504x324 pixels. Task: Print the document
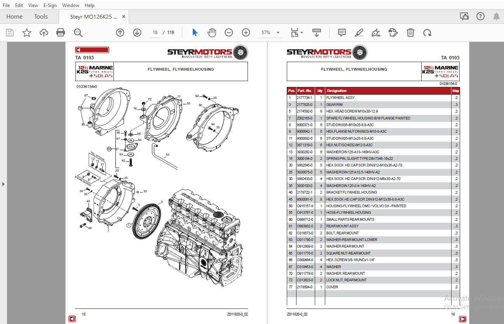pyautogui.click(x=61, y=33)
